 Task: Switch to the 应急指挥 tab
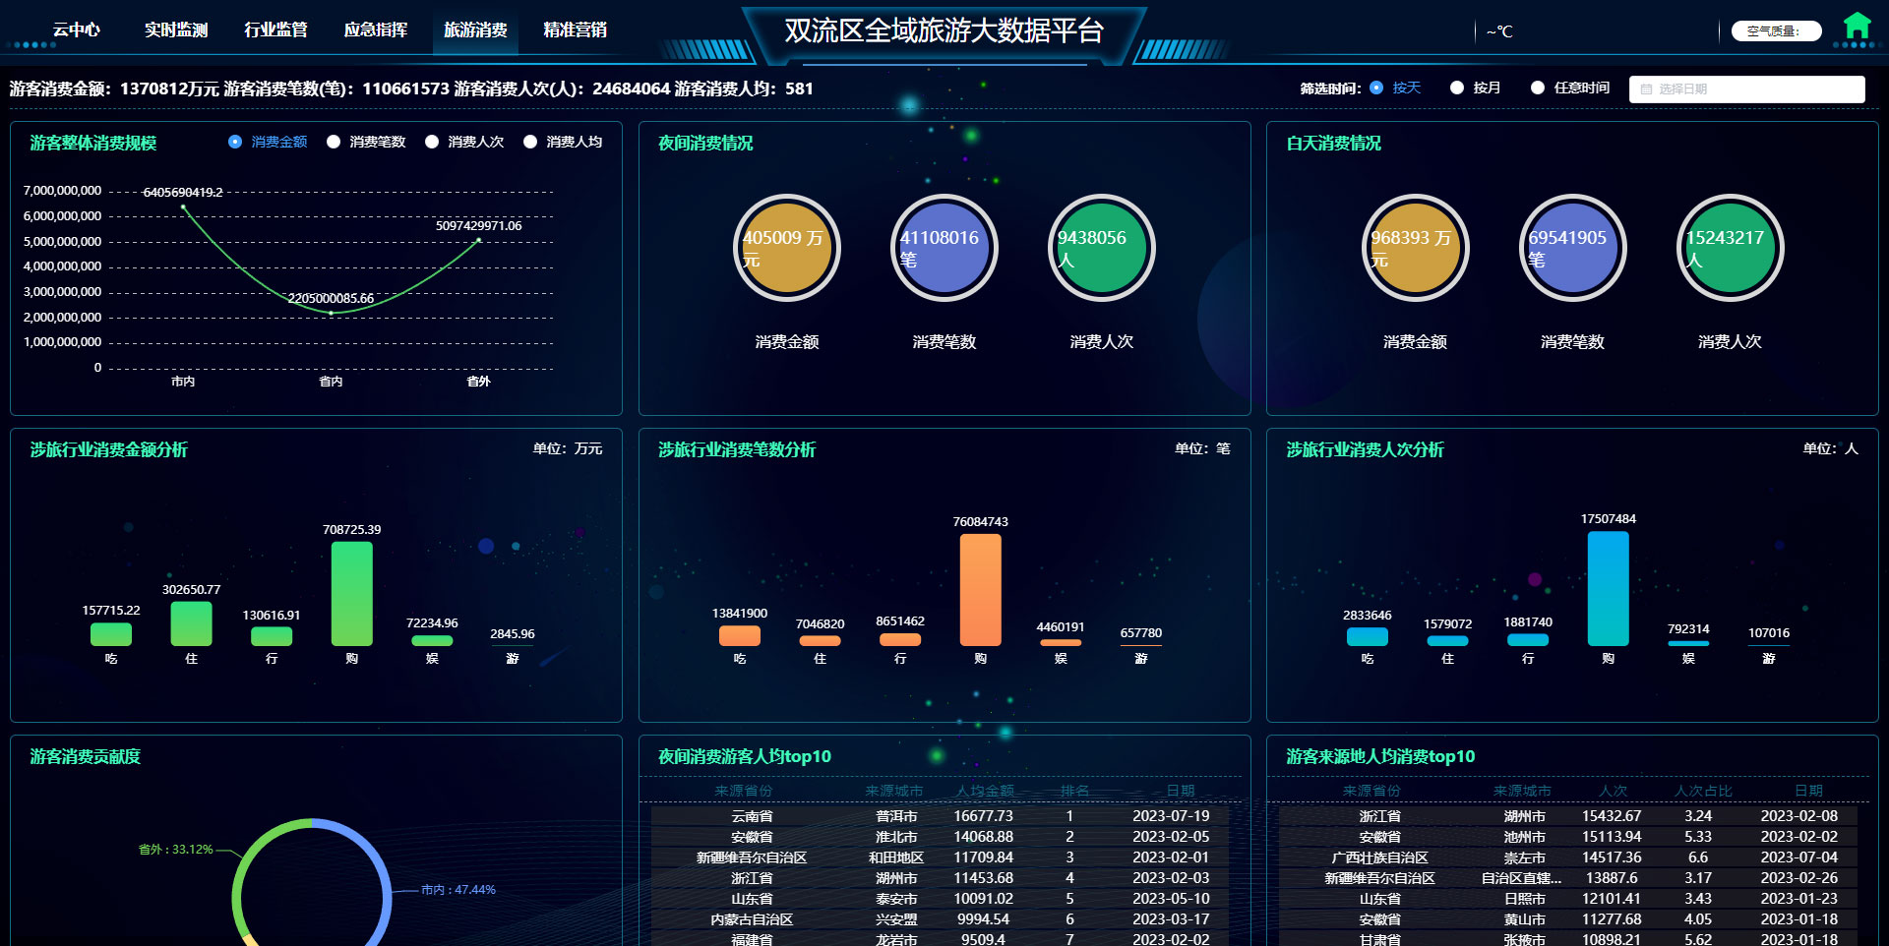376,30
